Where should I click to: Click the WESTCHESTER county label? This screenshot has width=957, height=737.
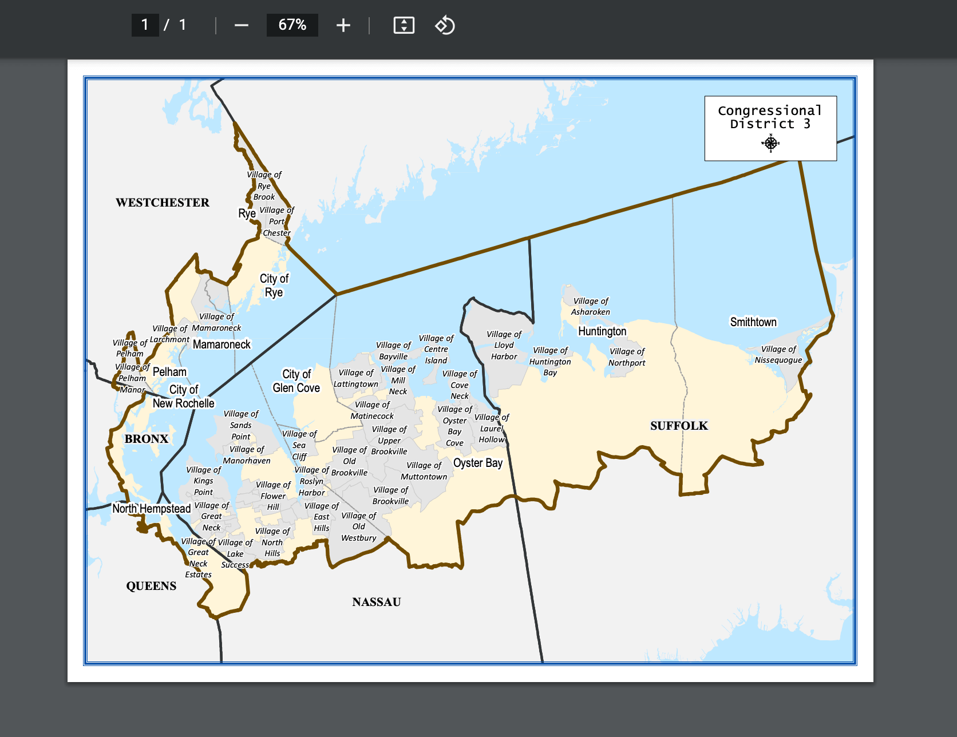pyautogui.click(x=163, y=203)
